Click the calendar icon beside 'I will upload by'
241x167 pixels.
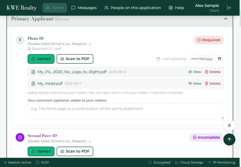(158, 59)
